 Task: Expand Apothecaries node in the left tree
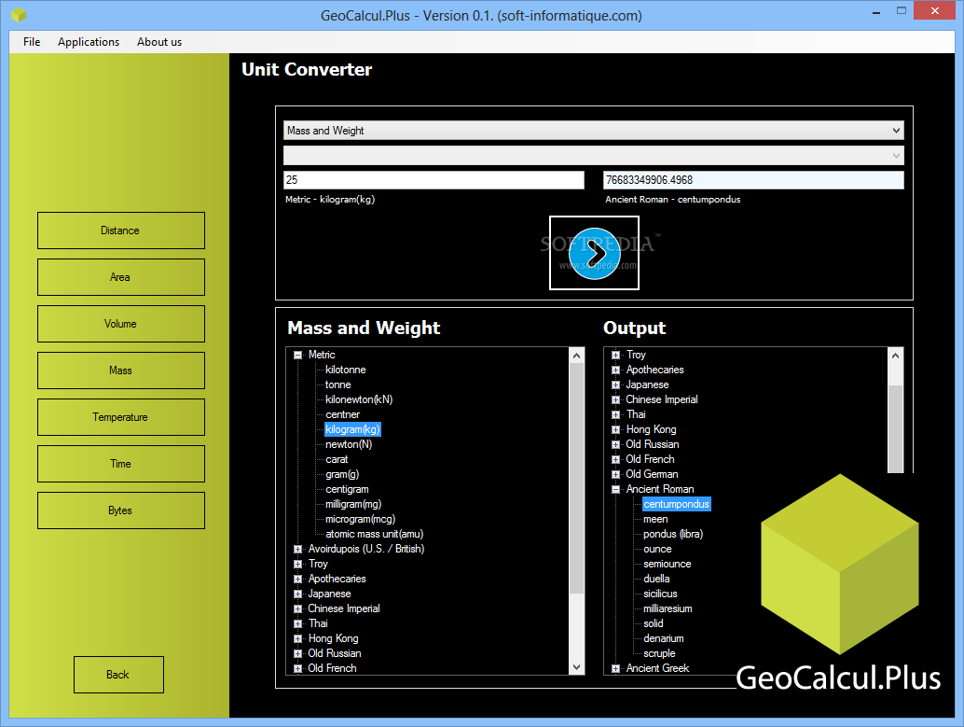(298, 580)
